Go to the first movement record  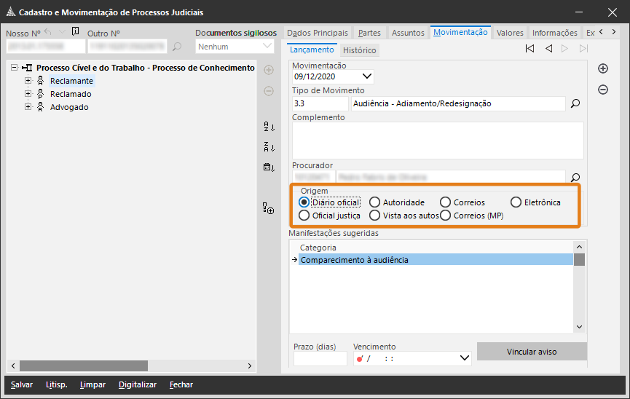530,49
